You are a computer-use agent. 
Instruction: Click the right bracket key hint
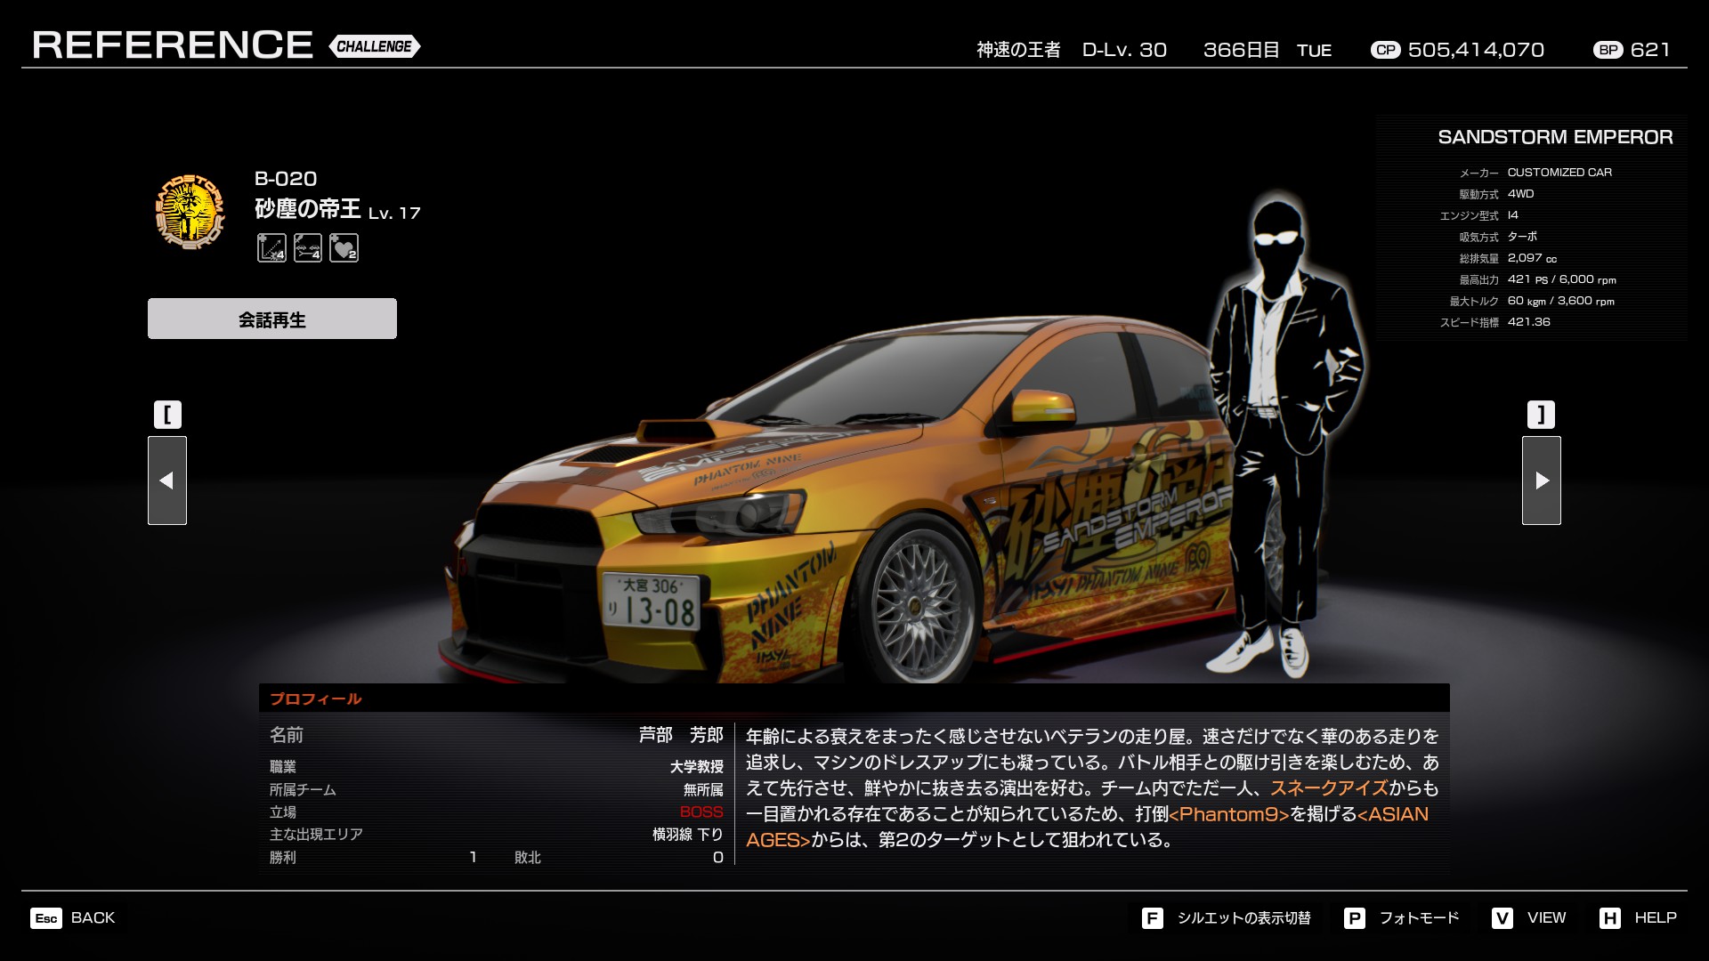click(1541, 415)
